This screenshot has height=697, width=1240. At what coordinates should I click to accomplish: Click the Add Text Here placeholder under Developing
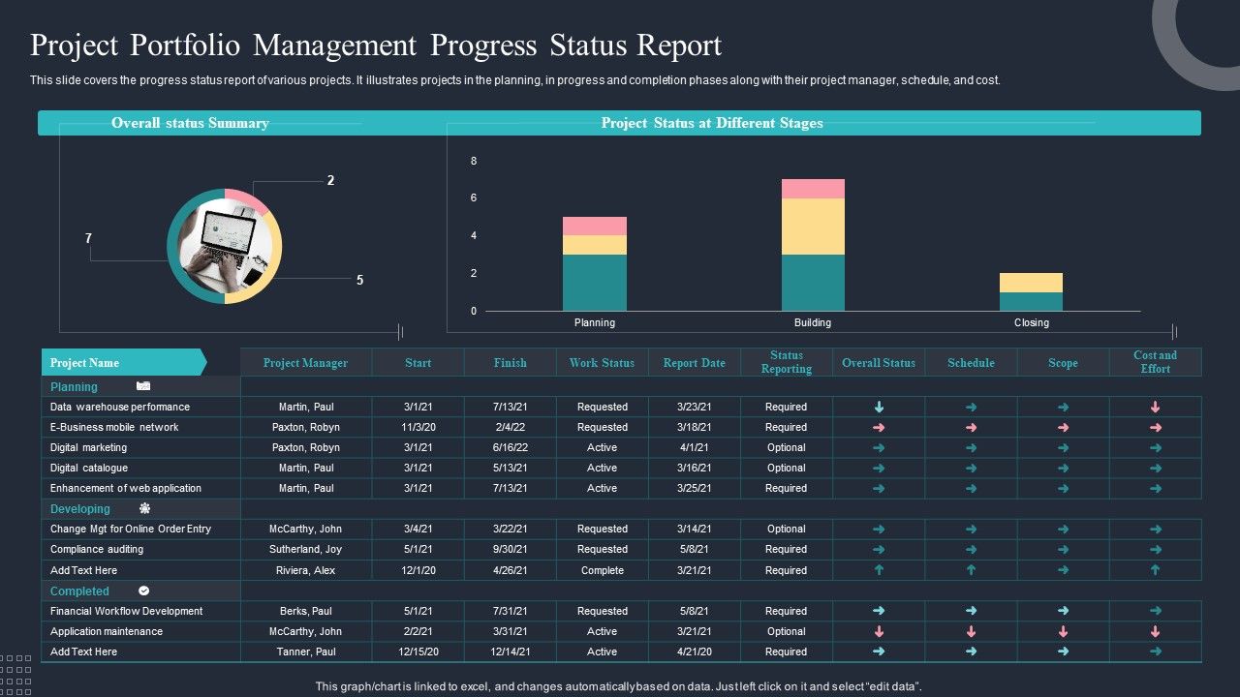(x=82, y=569)
